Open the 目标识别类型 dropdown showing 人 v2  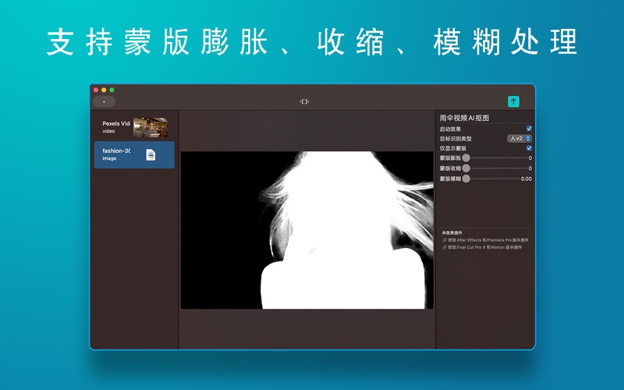click(519, 139)
